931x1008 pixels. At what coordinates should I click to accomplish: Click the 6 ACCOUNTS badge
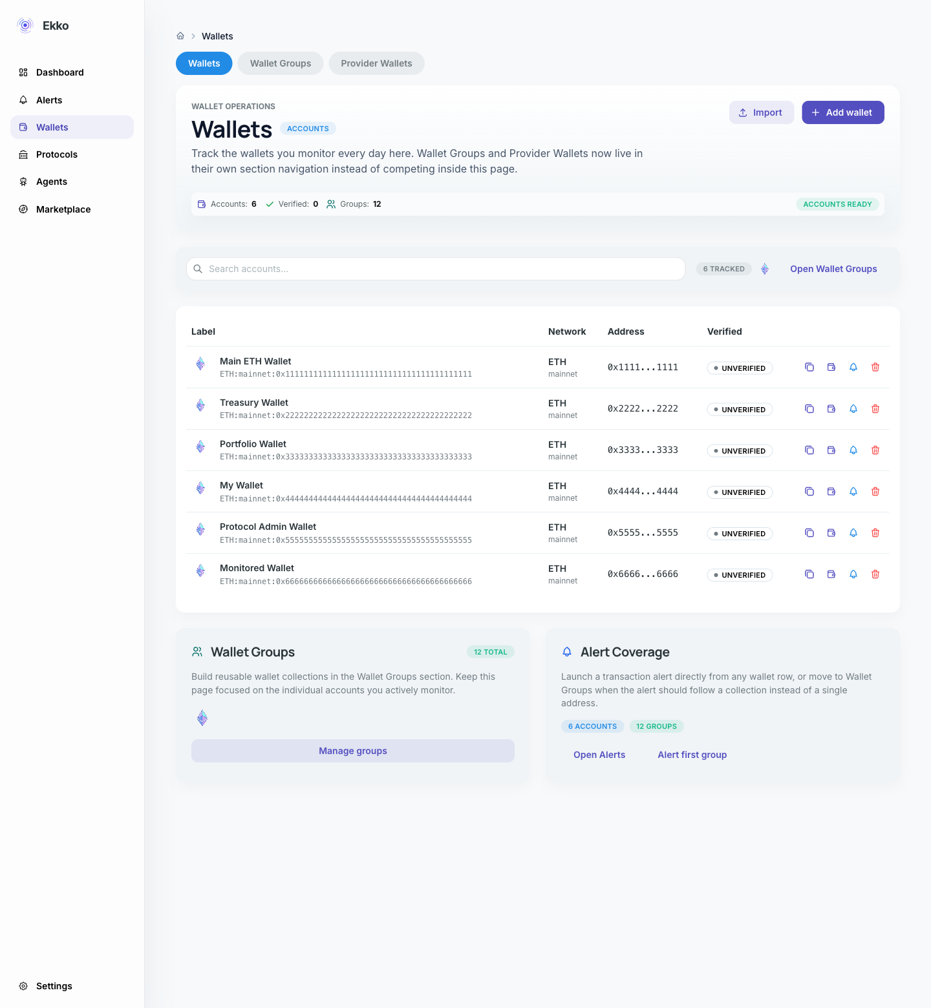592,726
